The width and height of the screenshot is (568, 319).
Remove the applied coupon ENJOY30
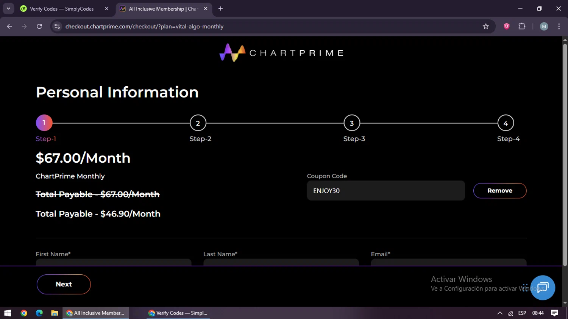pos(500,191)
